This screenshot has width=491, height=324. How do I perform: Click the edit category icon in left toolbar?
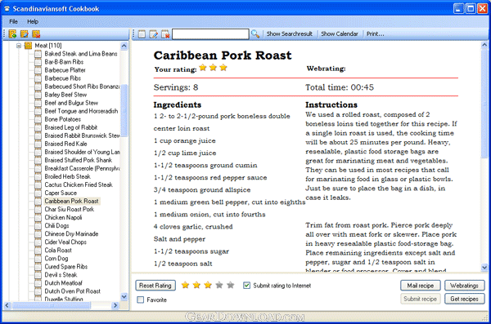pyautogui.click(x=24, y=34)
